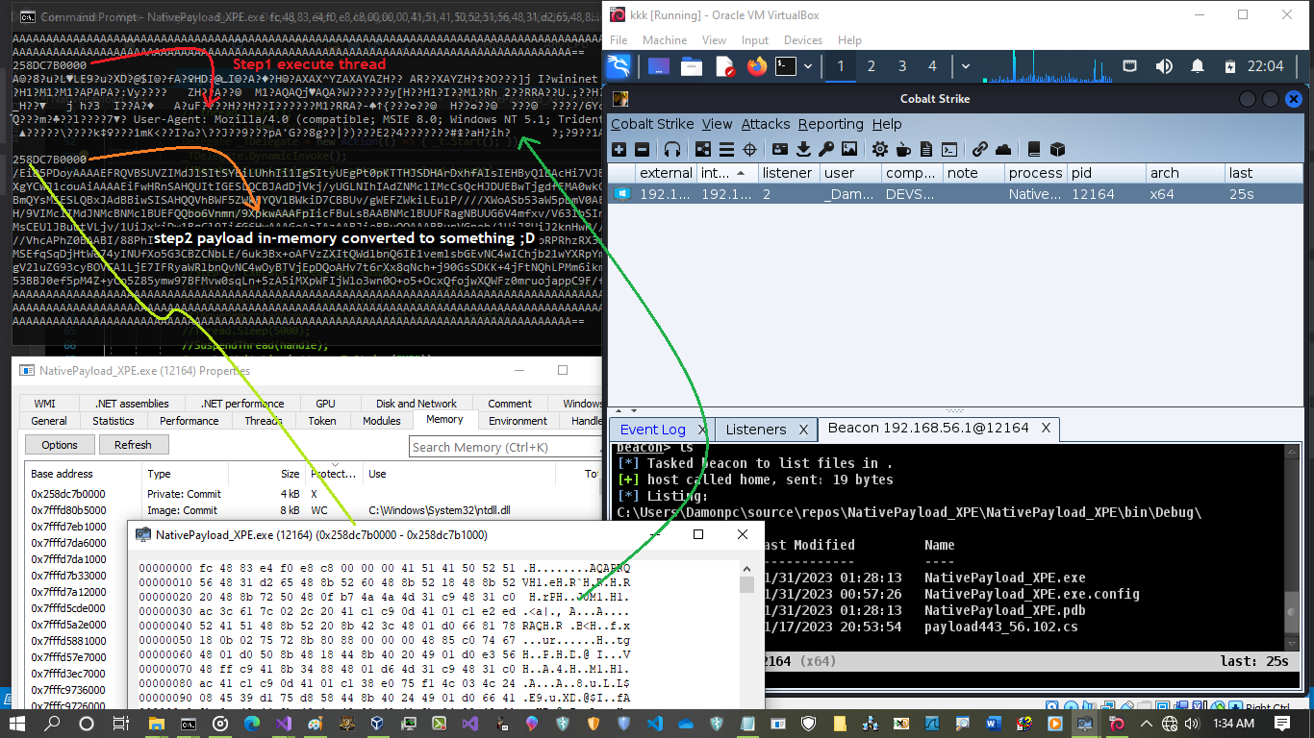Open Screenshots picture icon
The image size is (1314, 738).
click(x=849, y=149)
